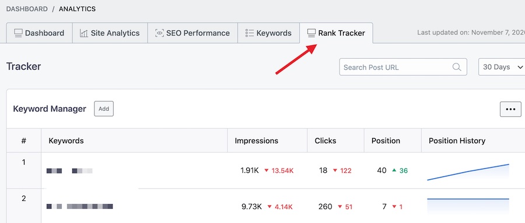Click the green position up arrow for keyword 1
525x223 pixels.
point(394,170)
